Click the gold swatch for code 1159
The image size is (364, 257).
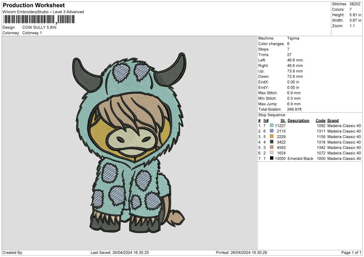tap(272, 136)
